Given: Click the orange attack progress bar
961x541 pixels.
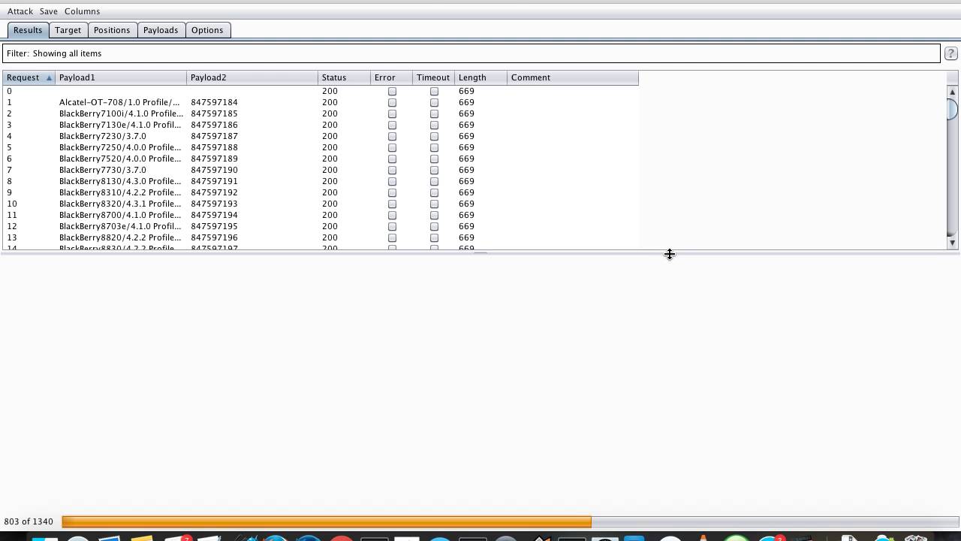Looking at the screenshot, I should click(x=327, y=521).
